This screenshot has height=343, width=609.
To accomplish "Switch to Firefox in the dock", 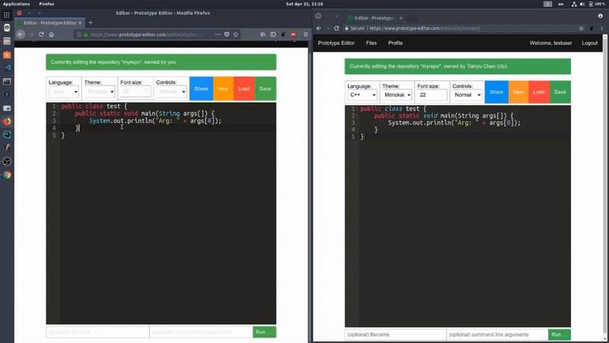I will pyautogui.click(x=7, y=121).
